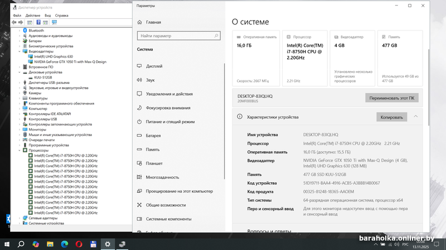The image size is (446, 250).
Task: Click the back arrow in Device Manager toolbar
Action: coord(14,23)
